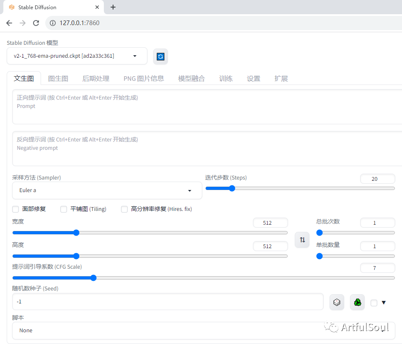Go forward in browser history
Viewport: 402px width, 344px height.
click(23, 23)
